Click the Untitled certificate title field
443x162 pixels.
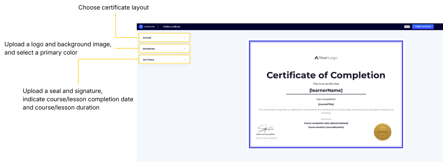172,26
